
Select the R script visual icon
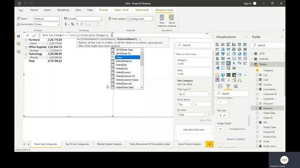(x=234, y=63)
